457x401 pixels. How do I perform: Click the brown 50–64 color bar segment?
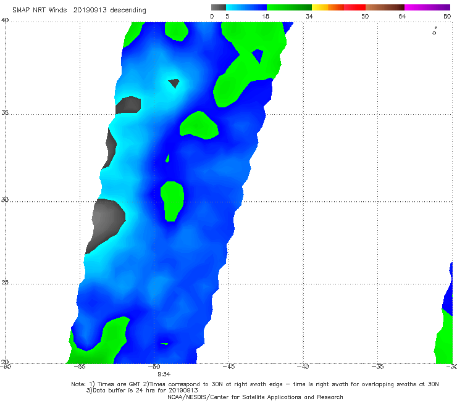385,7
